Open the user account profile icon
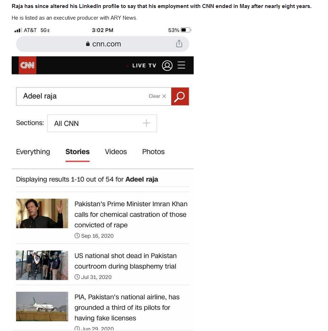 point(167,66)
